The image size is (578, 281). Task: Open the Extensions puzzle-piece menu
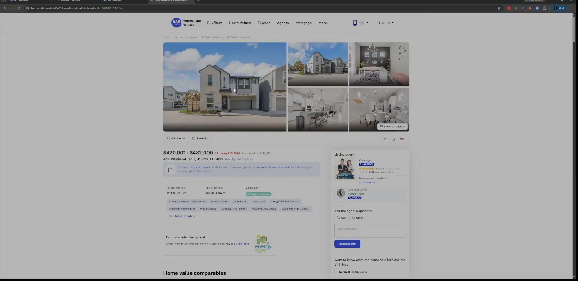tap(544, 8)
